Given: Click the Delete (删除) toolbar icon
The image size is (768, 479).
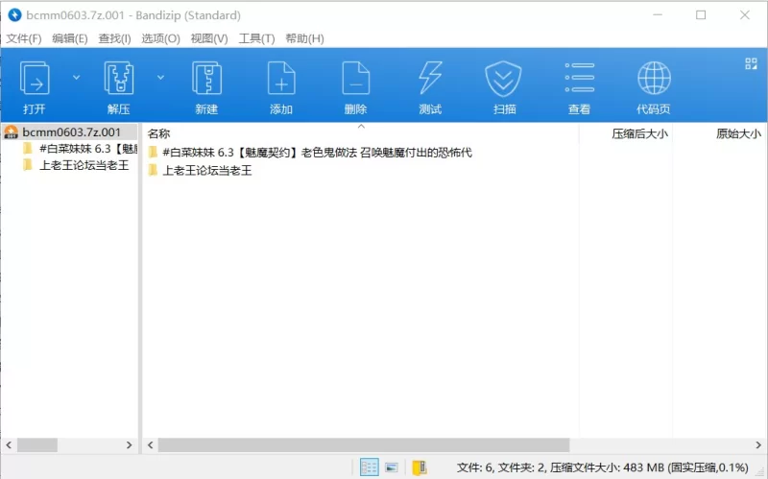Looking at the screenshot, I should pyautogui.click(x=355, y=78).
